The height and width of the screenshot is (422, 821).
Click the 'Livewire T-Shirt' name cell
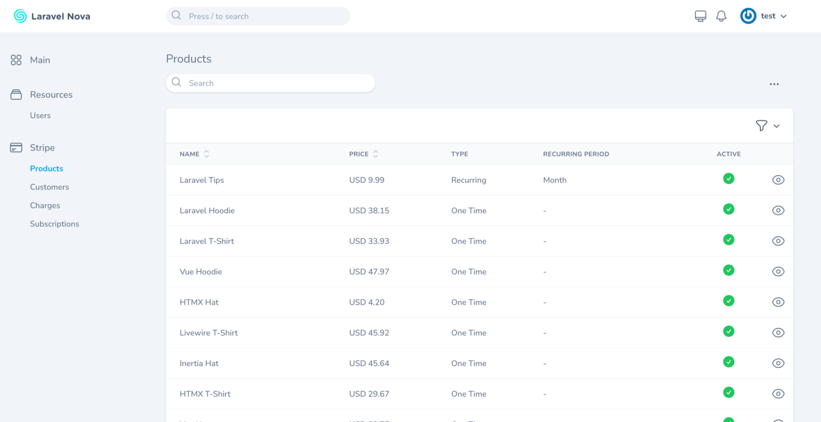point(209,333)
